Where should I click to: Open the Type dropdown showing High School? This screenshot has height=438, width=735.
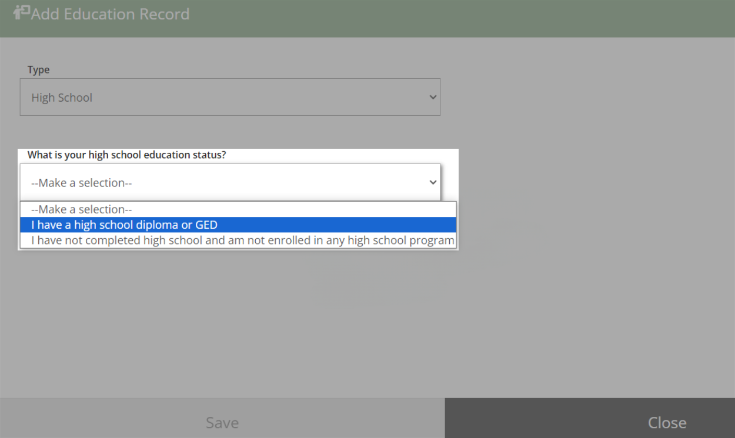(x=229, y=97)
